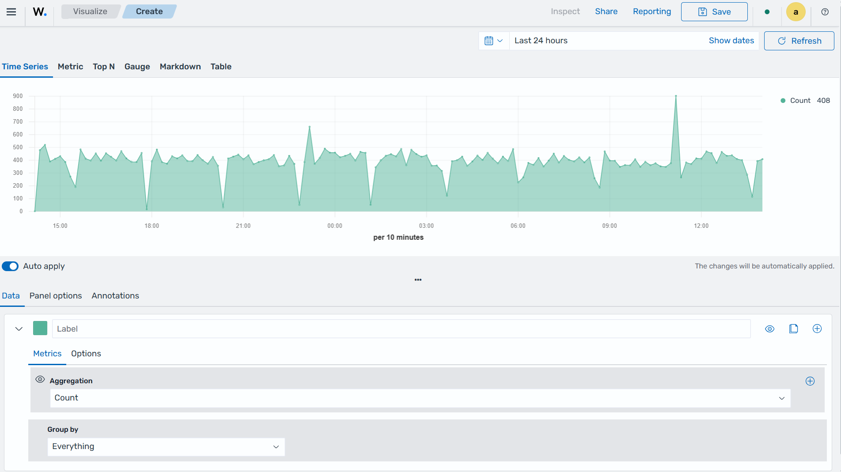The image size is (841, 472).
Task: Click Show dates link
Action: 731,41
